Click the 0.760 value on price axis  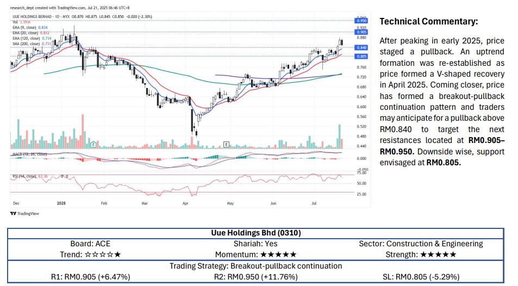[x=362, y=67]
